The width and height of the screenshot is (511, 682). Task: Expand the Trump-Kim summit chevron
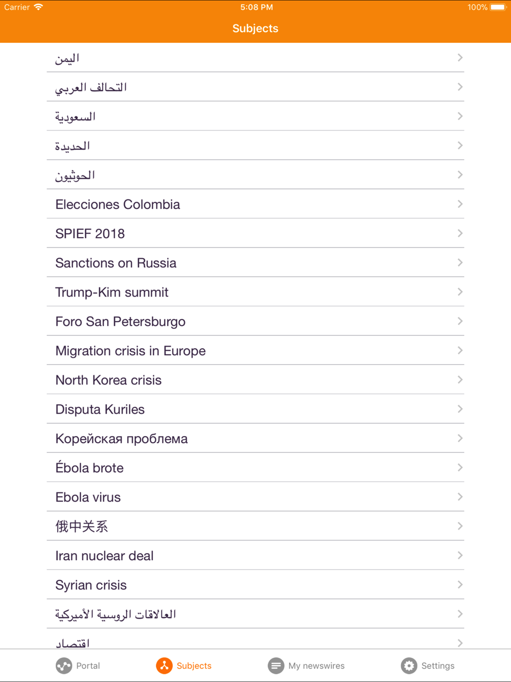point(460,292)
